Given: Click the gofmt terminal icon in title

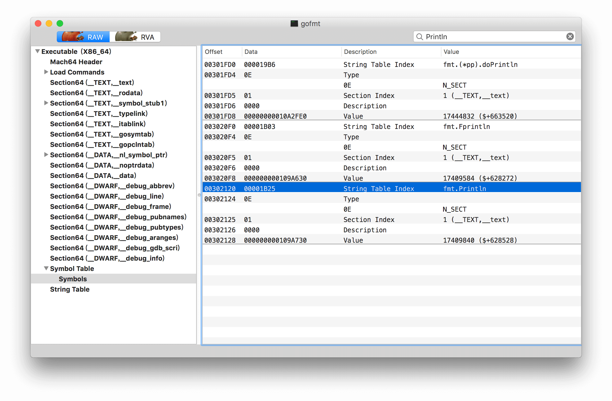Looking at the screenshot, I should [294, 24].
